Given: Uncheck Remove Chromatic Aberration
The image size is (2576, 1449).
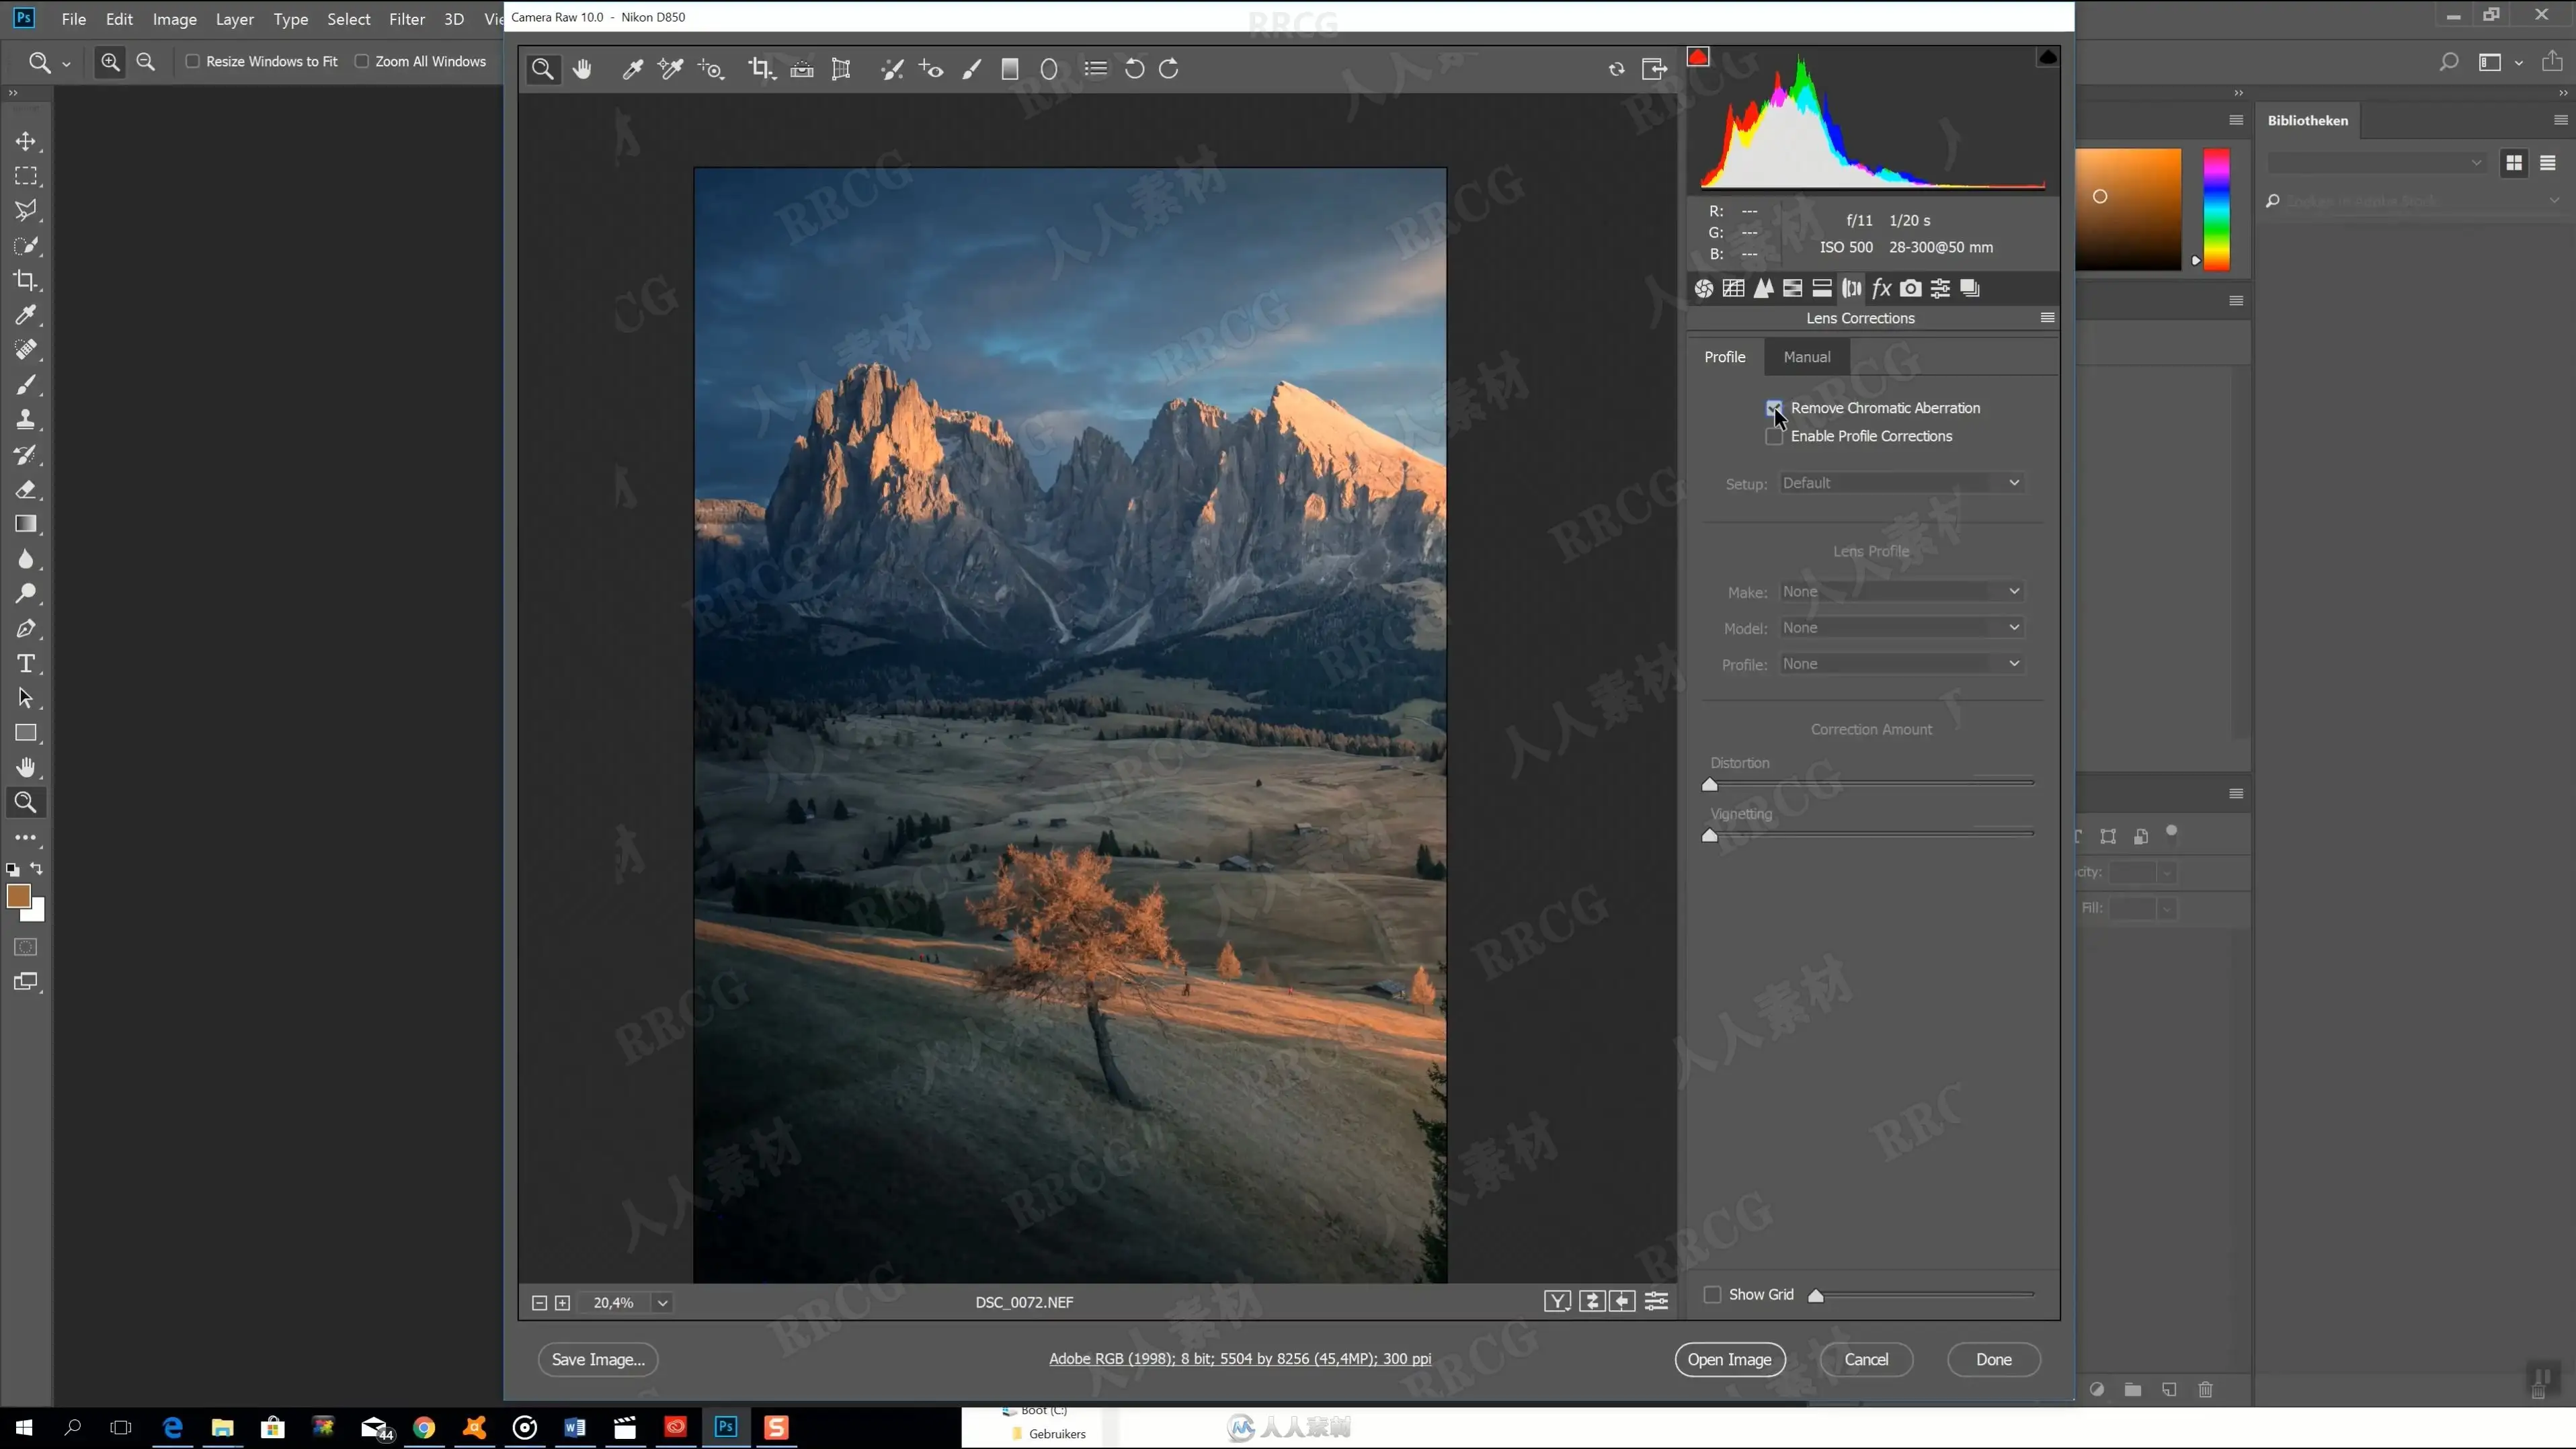Looking at the screenshot, I should pyautogui.click(x=1774, y=408).
